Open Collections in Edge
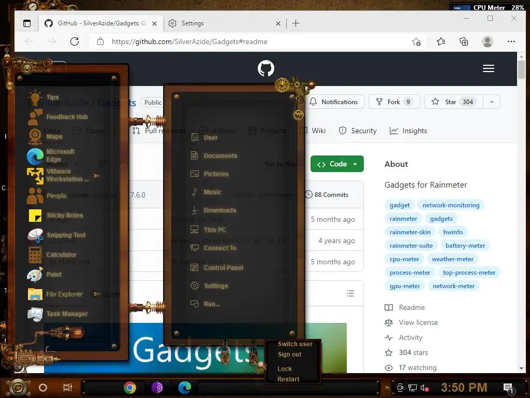This screenshot has height=398, width=530. (464, 41)
